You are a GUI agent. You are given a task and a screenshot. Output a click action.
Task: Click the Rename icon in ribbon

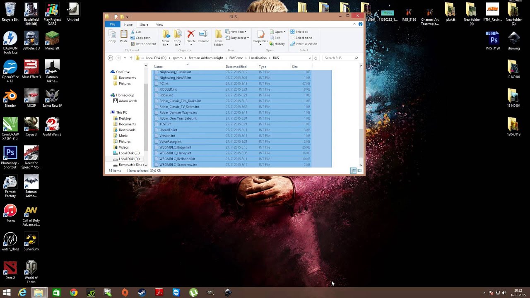point(203,36)
